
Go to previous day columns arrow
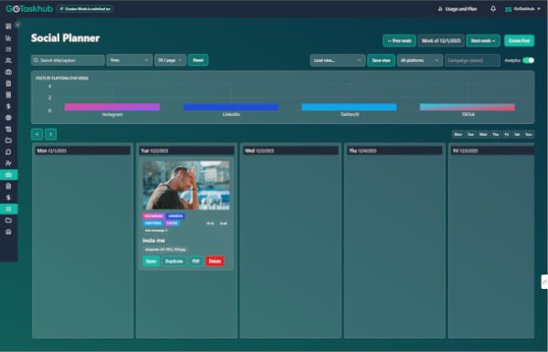click(37, 134)
